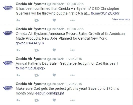Reply to the 15 Jun 2015 tweet

[x=18, y=20]
